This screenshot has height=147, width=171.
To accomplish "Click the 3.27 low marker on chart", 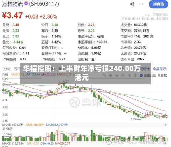I will point(134,119).
